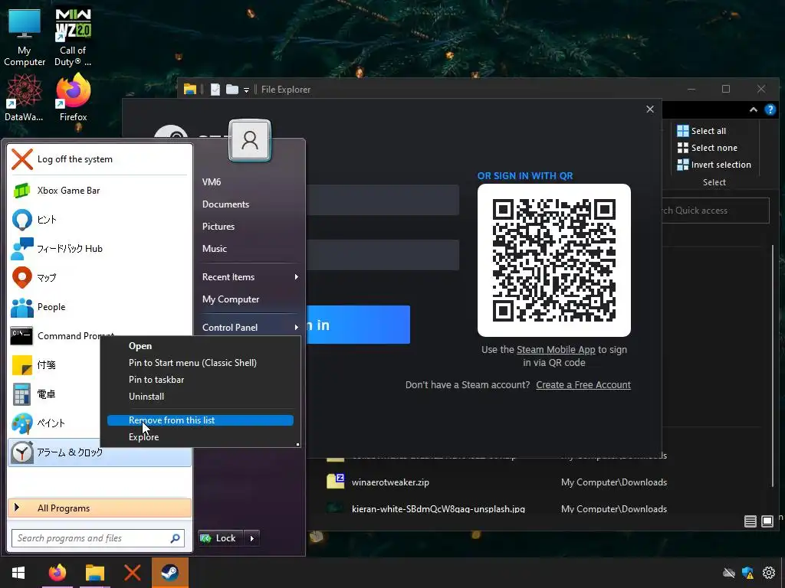The width and height of the screenshot is (785, 588).
Task: Switch to Steam in the taskbar
Action: [169, 573]
